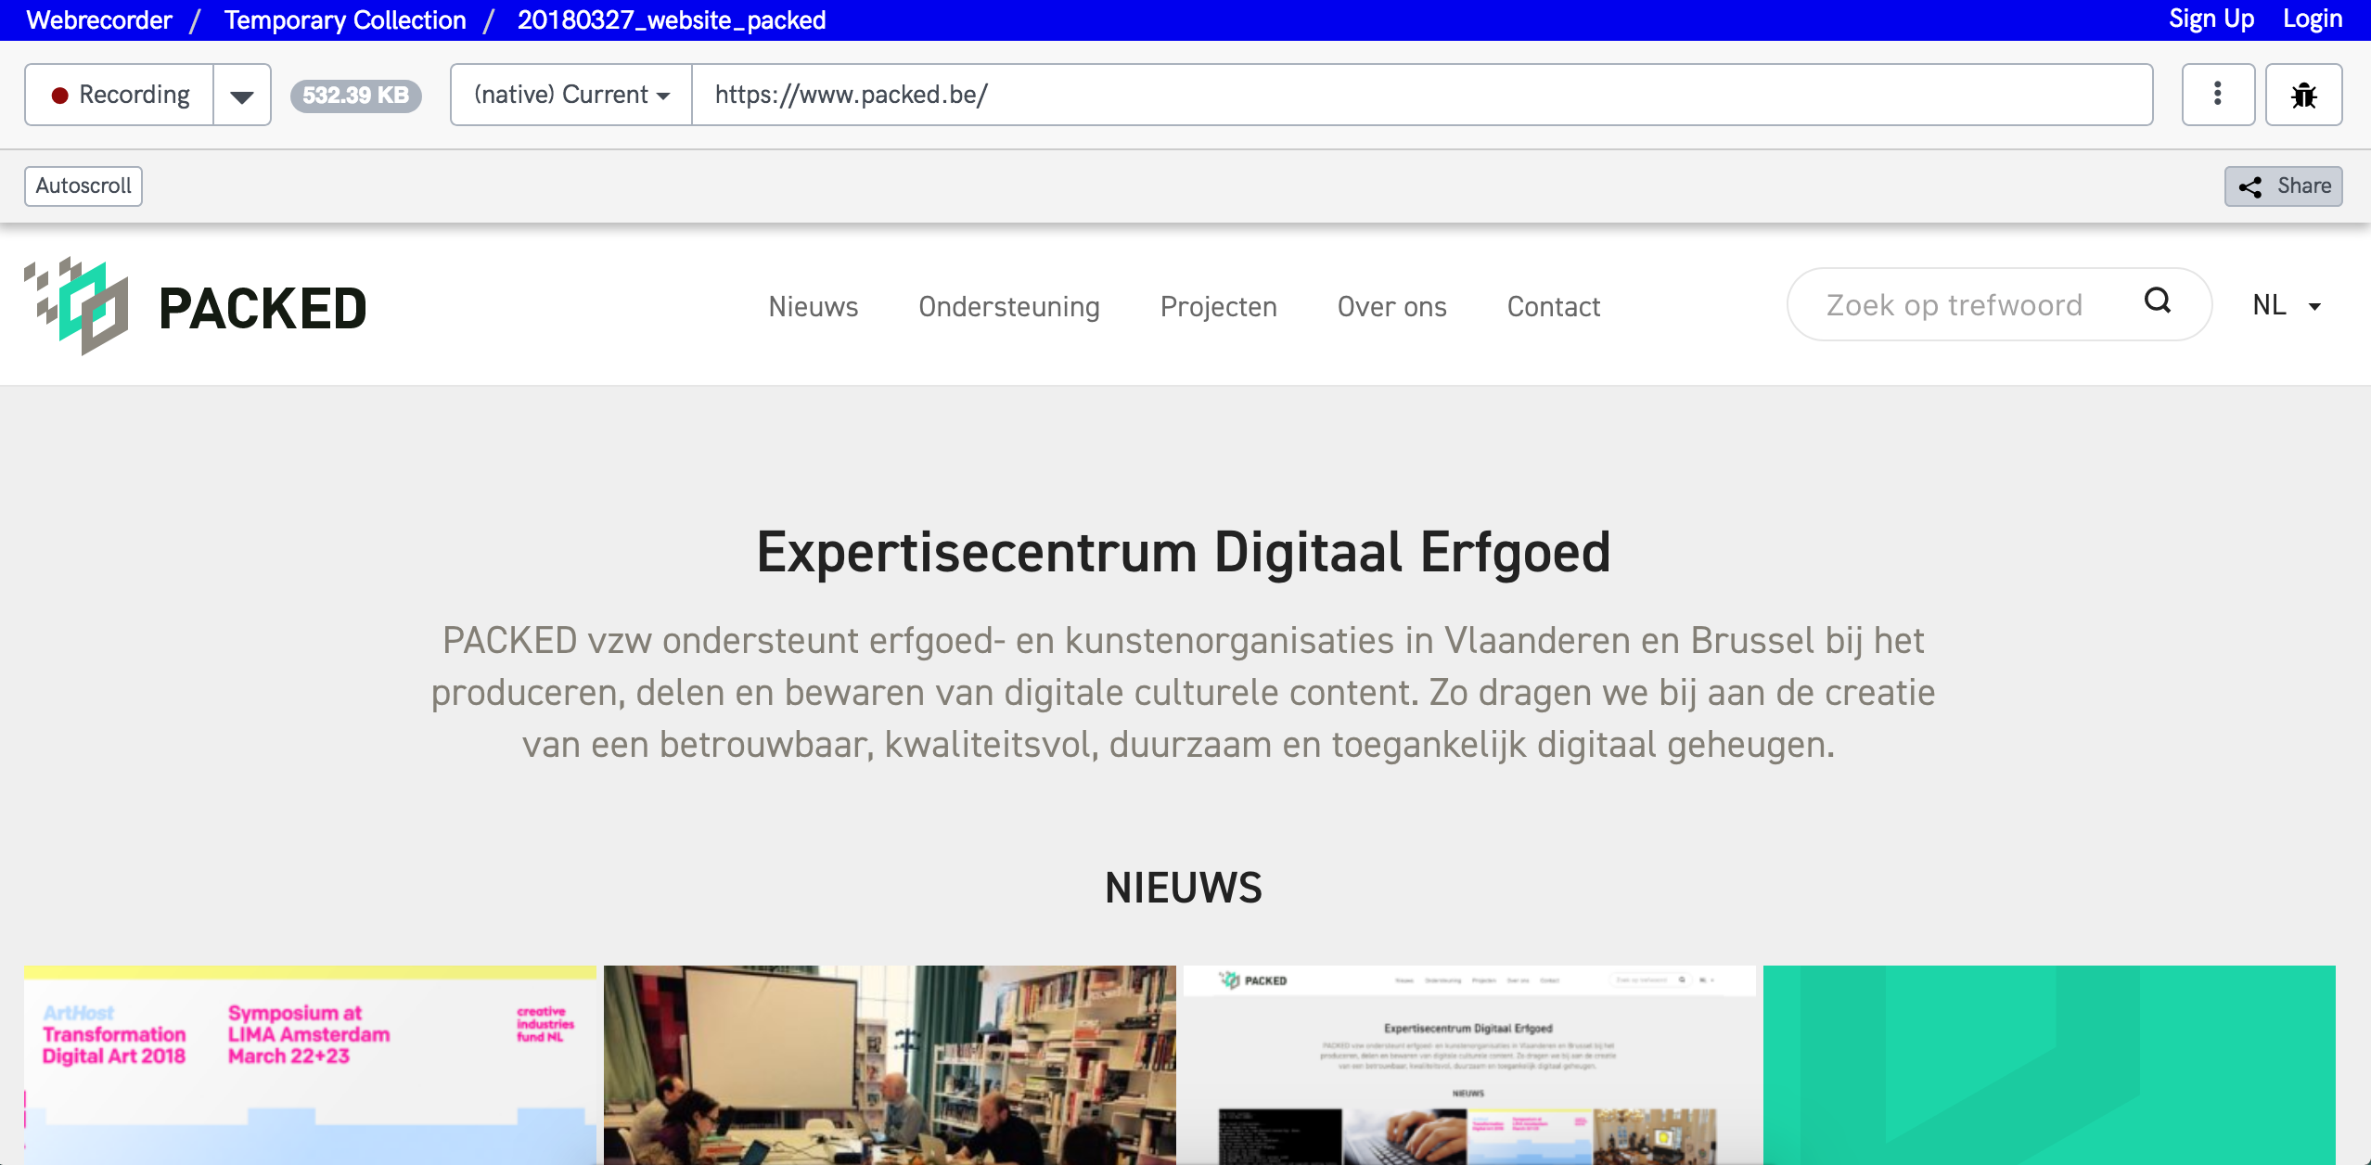Click the PACKED logo icon

coord(77,306)
